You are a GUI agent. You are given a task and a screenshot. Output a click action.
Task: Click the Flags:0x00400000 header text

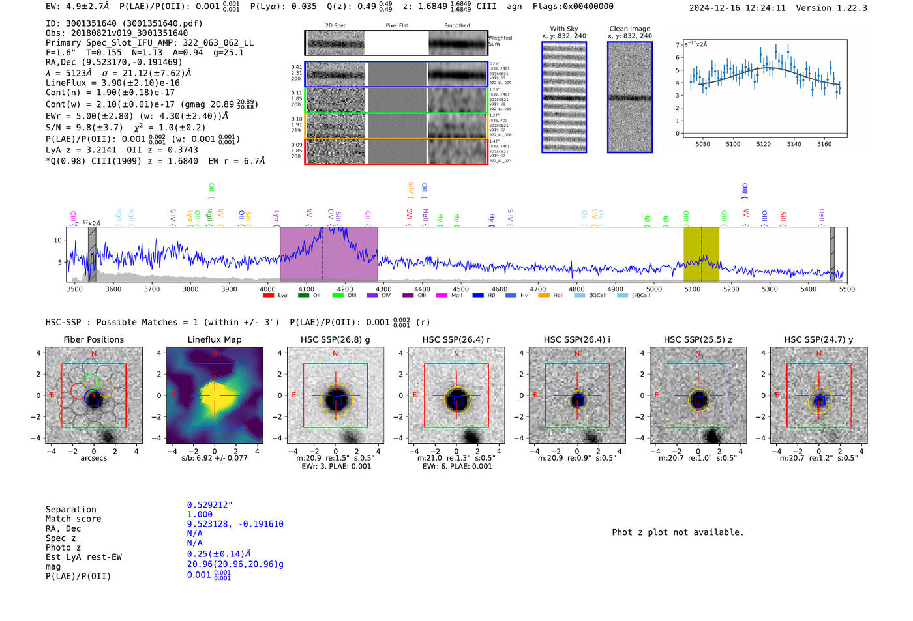(x=573, y=7)
